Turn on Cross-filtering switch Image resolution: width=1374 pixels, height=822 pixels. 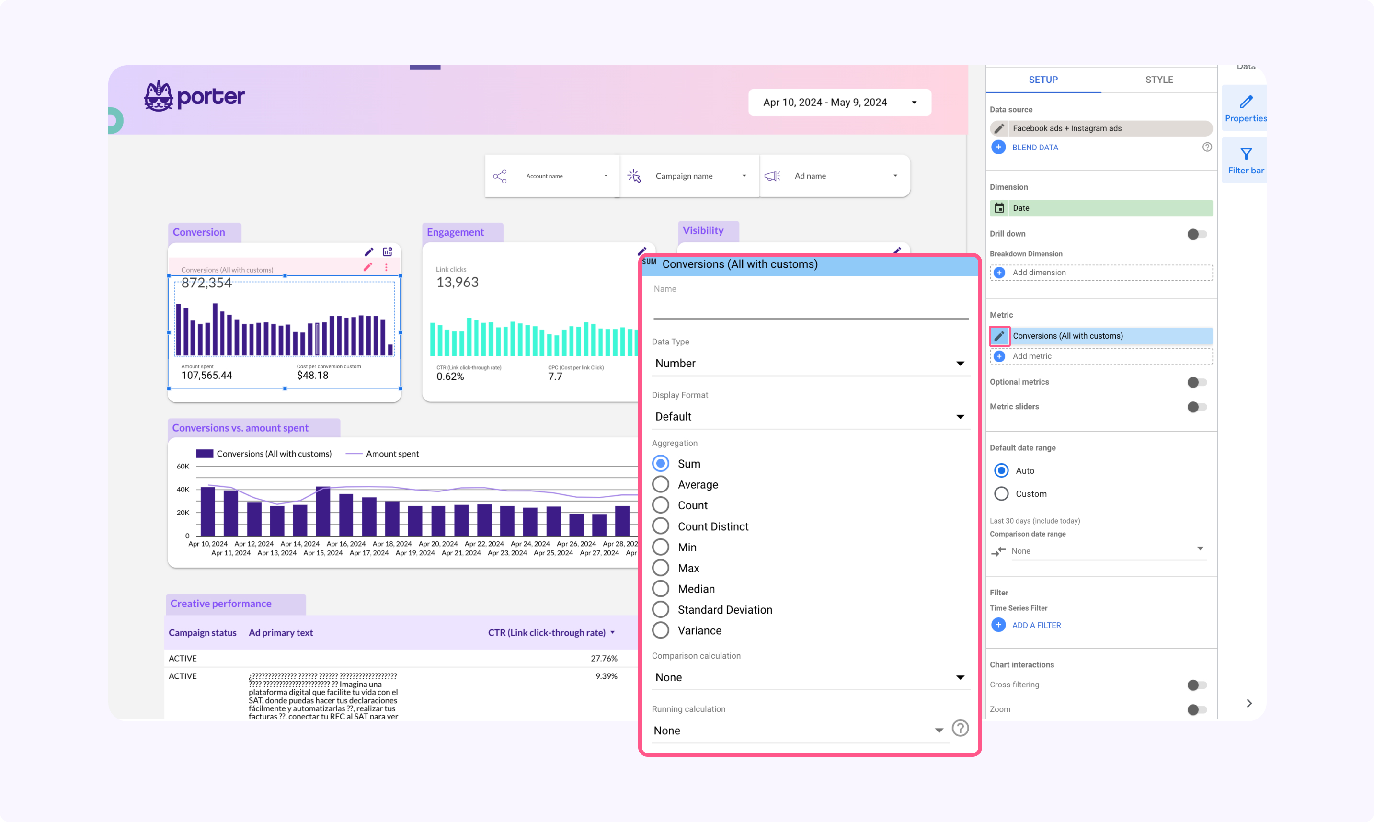tap(1197, 685)
